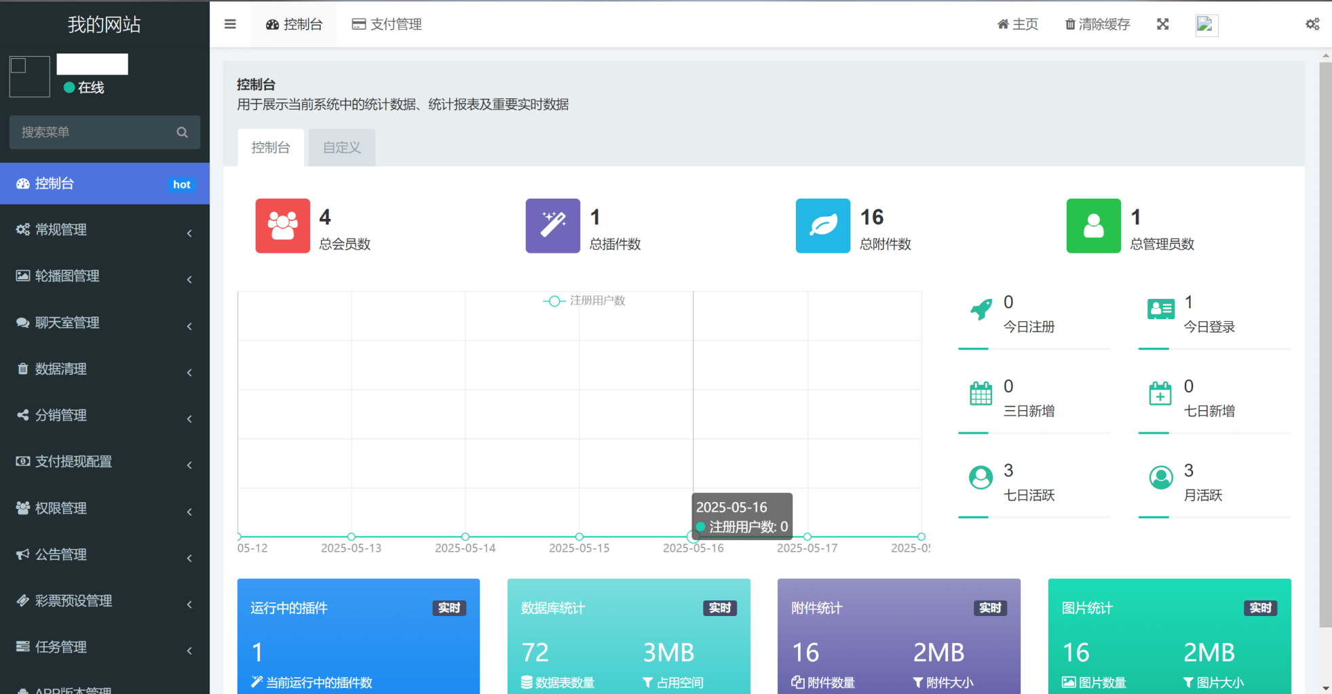Click the 总附件数 blue leaf icon
The image size is (1332, 694).
tap(822, 226)
